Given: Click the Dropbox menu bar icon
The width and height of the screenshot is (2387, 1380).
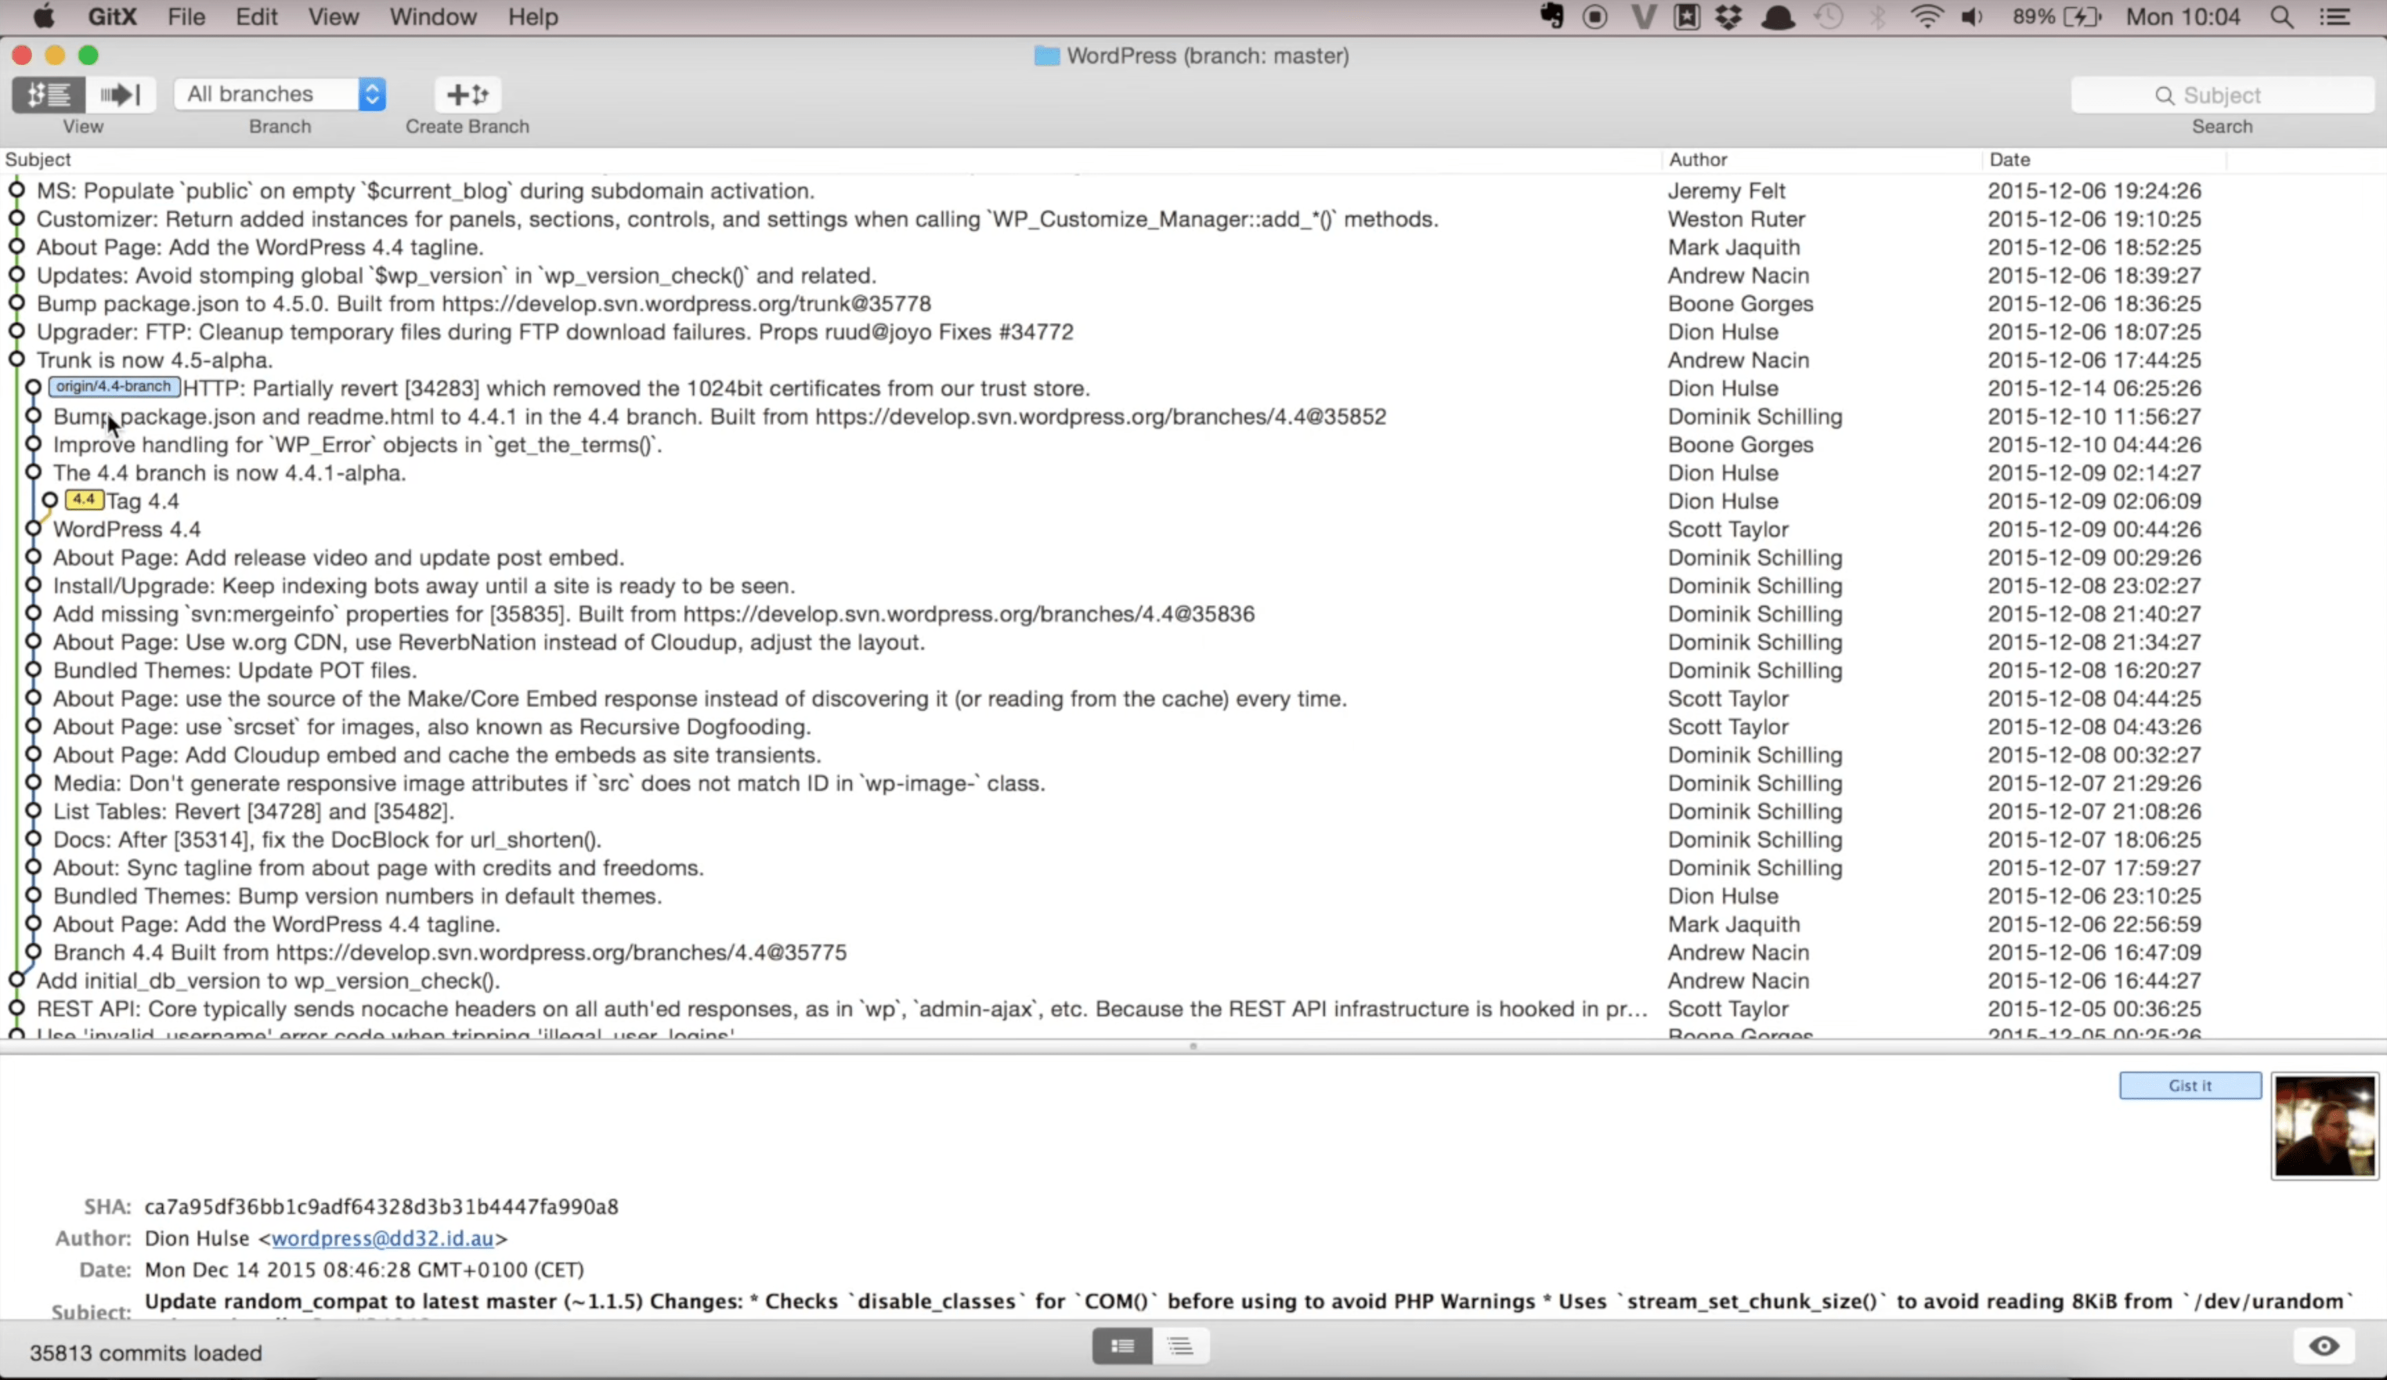Looking at the screenshot, I should click(1729, 16).
